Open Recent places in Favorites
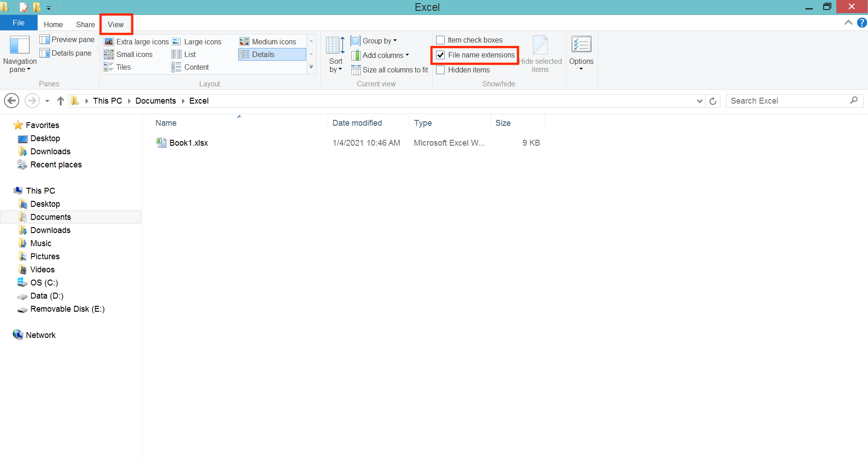 pyautogui.click(x=50, y=165)
